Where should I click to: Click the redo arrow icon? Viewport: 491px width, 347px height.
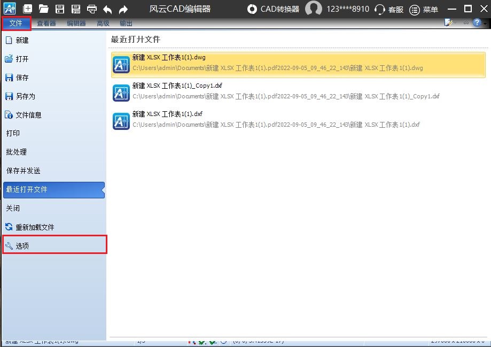point(123,9)
